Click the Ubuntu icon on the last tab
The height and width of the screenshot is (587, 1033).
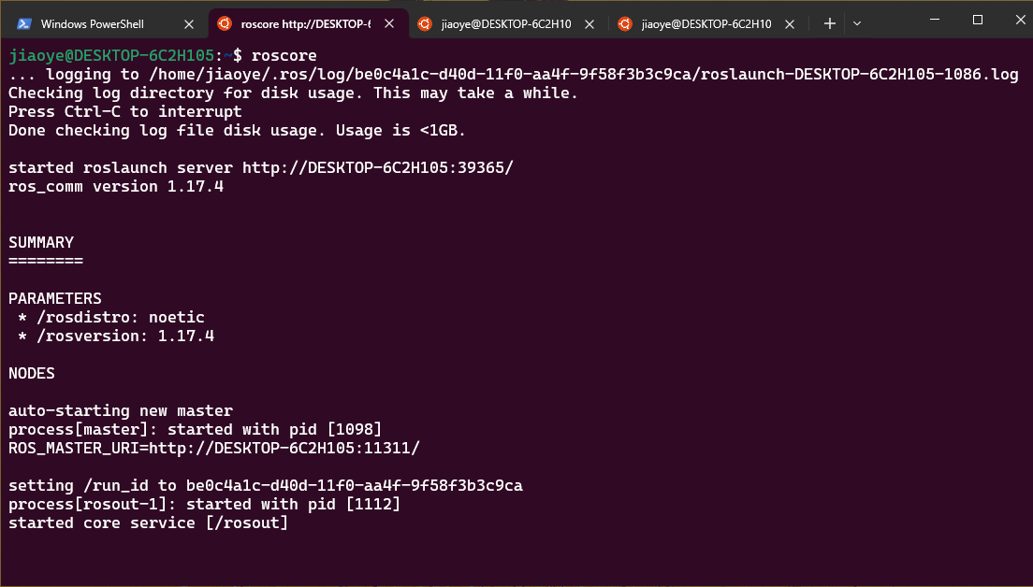click(x=624, y=24)
